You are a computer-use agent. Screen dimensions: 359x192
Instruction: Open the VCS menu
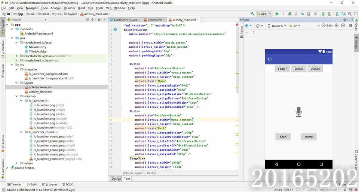(x=109, y=8)
